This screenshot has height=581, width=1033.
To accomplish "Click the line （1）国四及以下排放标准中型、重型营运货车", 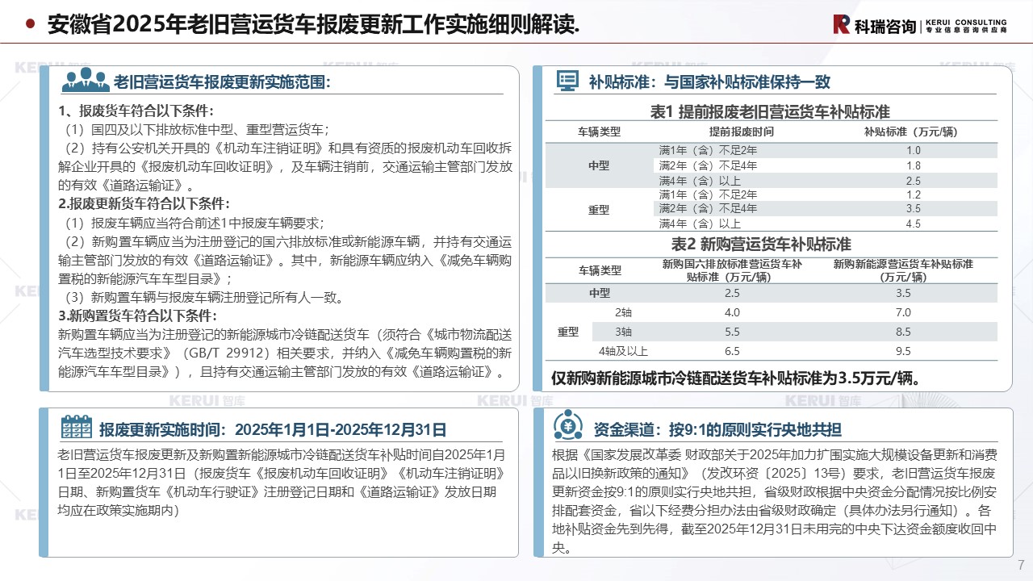I will coord(196,129).
